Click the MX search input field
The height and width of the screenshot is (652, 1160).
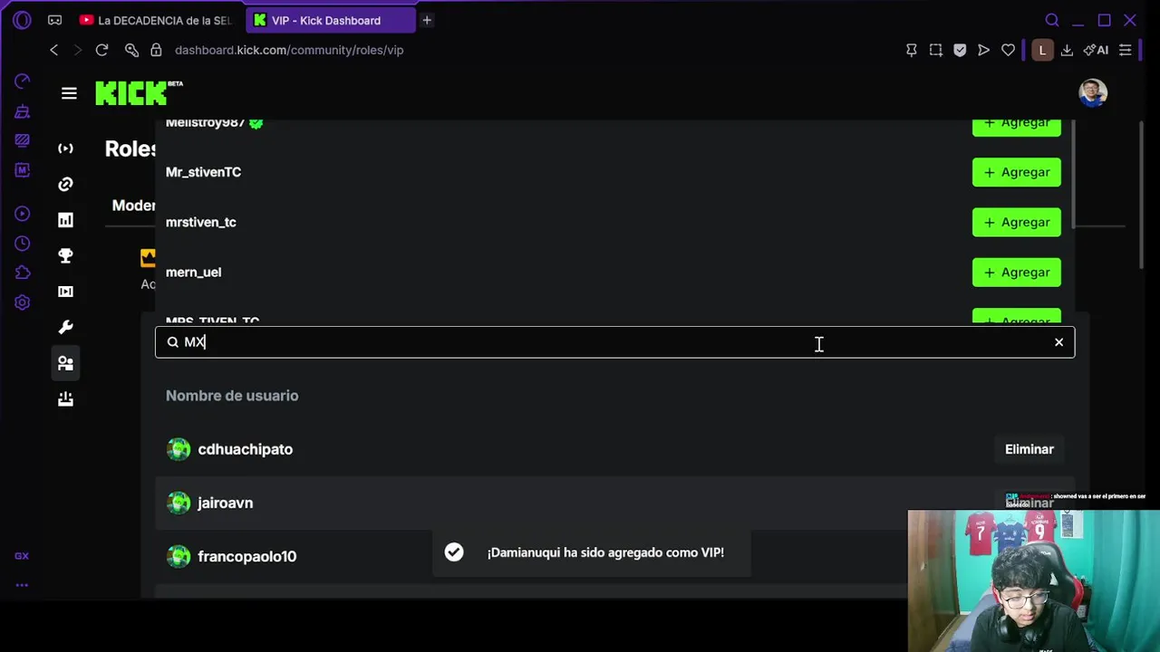point(614,342)
